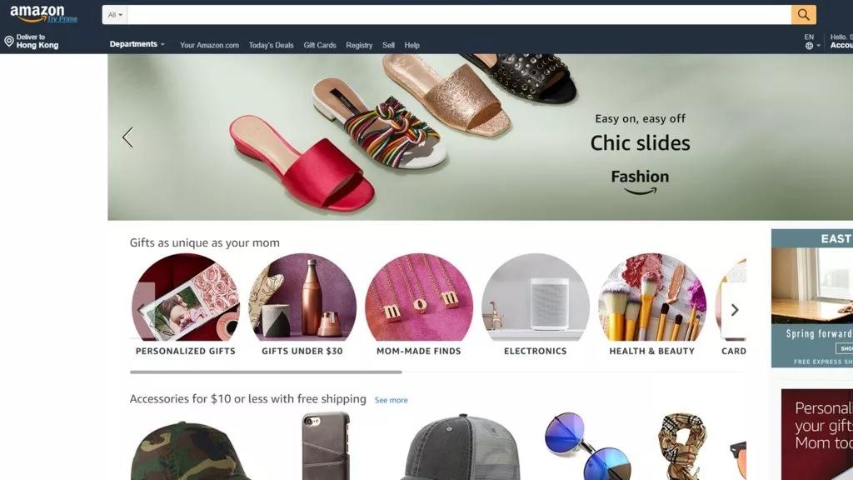The height and width of the screenshot is (480, 853).
Task: Open Today's Deals in navigation
Action: tap(271, 45)
